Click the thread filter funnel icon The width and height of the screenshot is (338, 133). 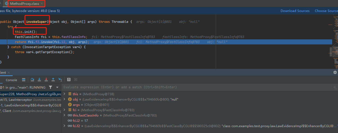tap(50, 87)
